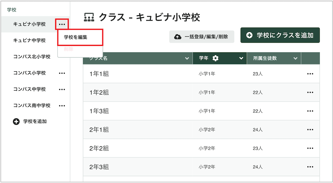Image resolution: width=333 pixels, height=183 pixels.
Task: Open the コンパス小学校 three-dot options menu
Action: tap(62, 73)
